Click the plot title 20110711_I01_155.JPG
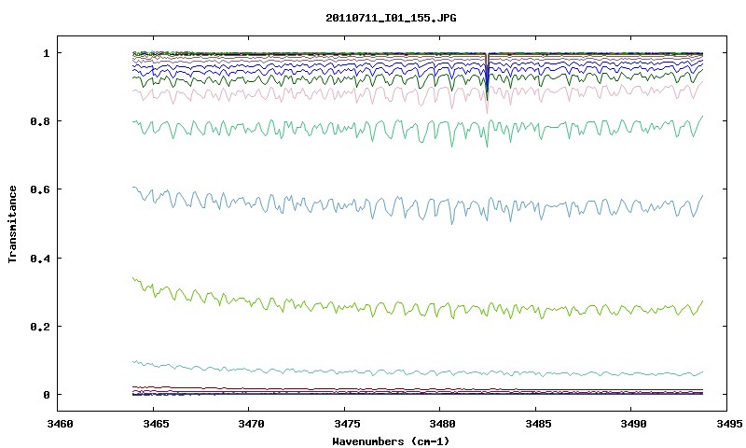This screenshot has height=448, width=746. pos(391,18)
